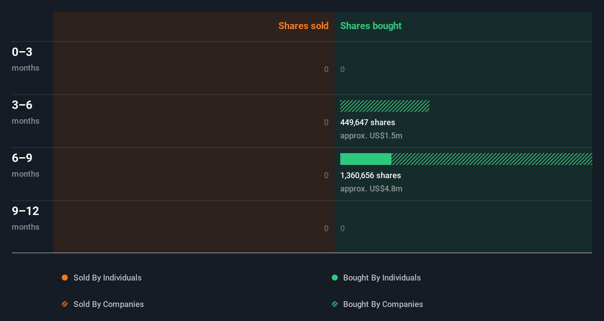Click the shares sold 0 in 6–9 months row
The height and width of the screenshot is (321, 604).
(x=326, y=176)
